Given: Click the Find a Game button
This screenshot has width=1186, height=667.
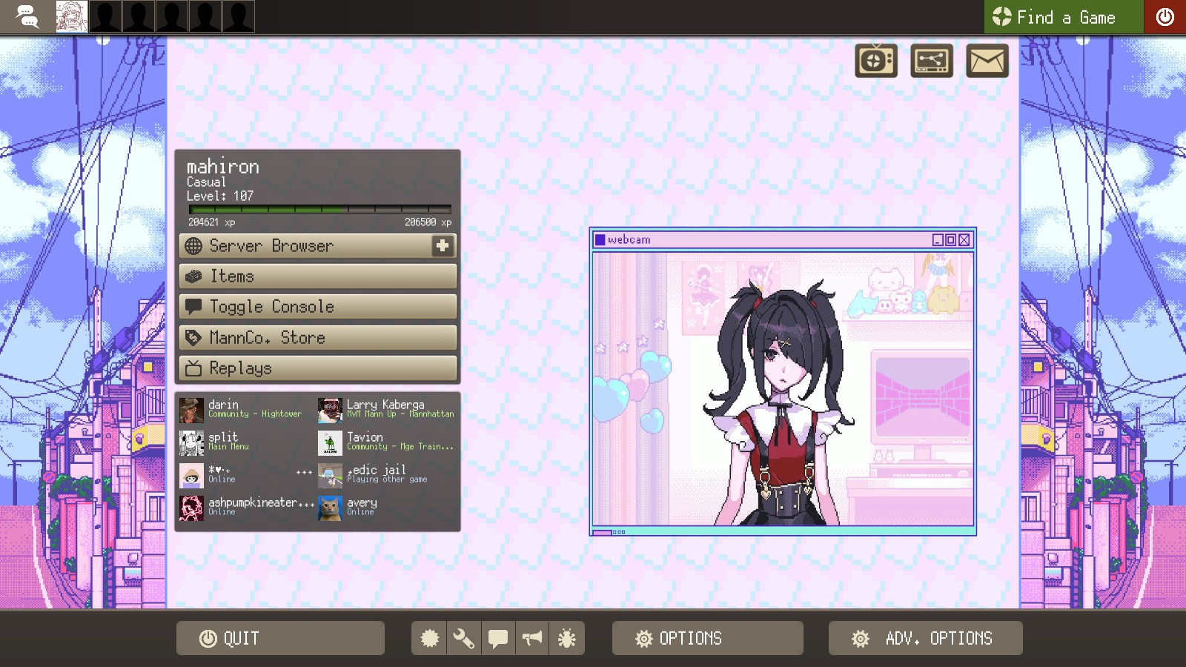Looking at the screenshot, I should [x=1064, y=16].
